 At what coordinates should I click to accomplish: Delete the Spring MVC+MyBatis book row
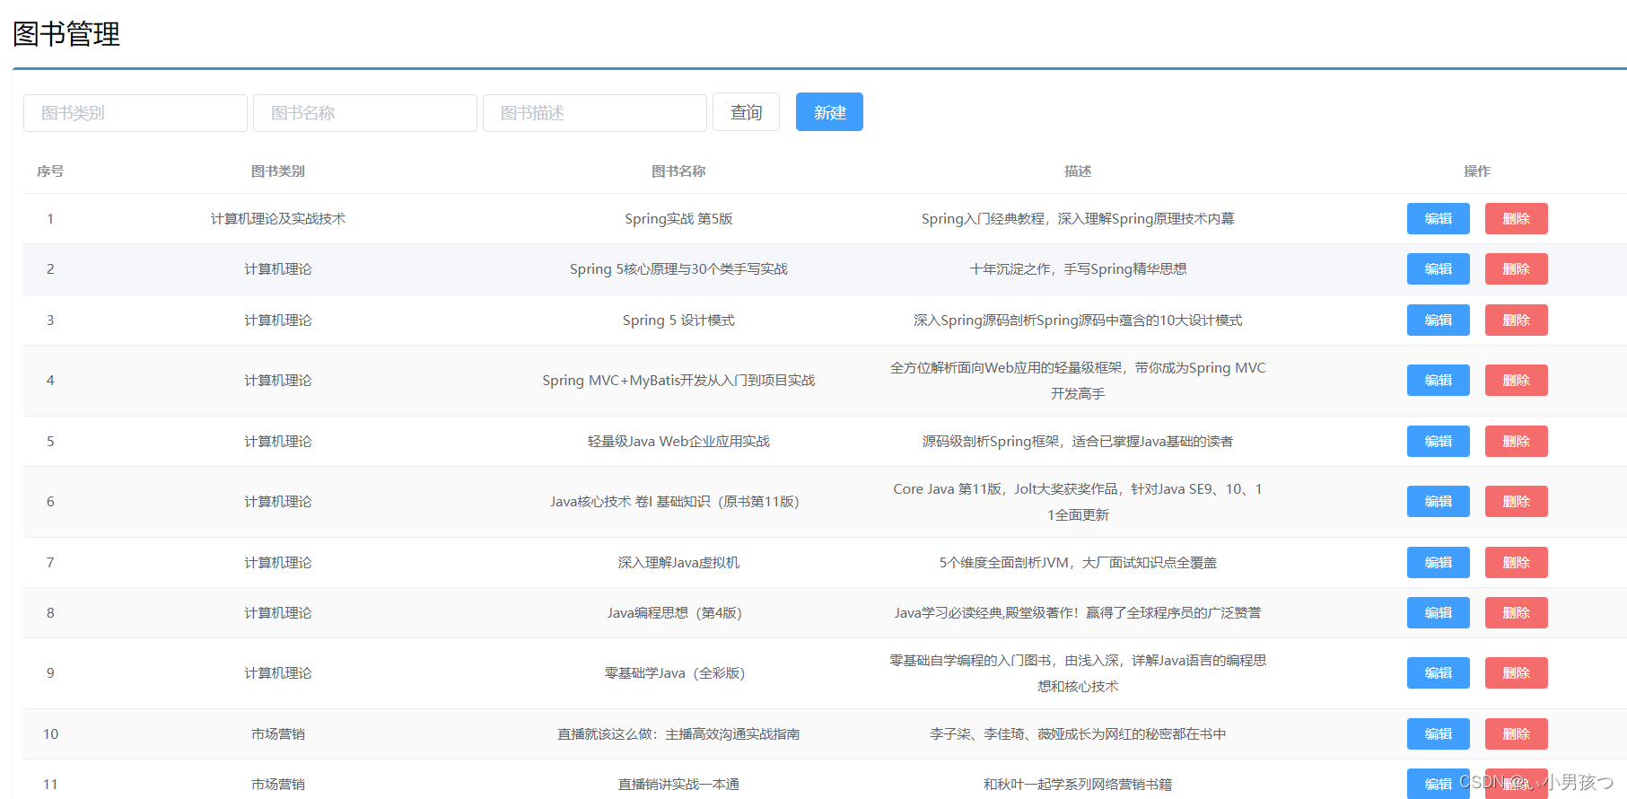1516,381
